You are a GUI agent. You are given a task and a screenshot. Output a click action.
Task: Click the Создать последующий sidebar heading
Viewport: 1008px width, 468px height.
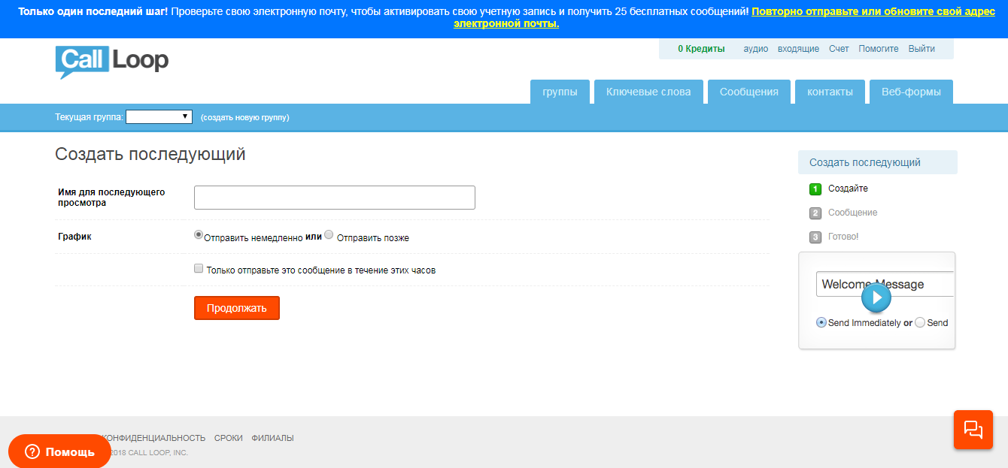[878, 162]
